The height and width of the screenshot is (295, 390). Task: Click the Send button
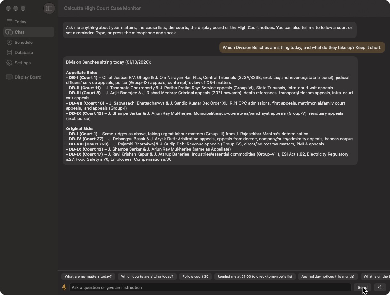pyautogui.click(x=362, y=287)
